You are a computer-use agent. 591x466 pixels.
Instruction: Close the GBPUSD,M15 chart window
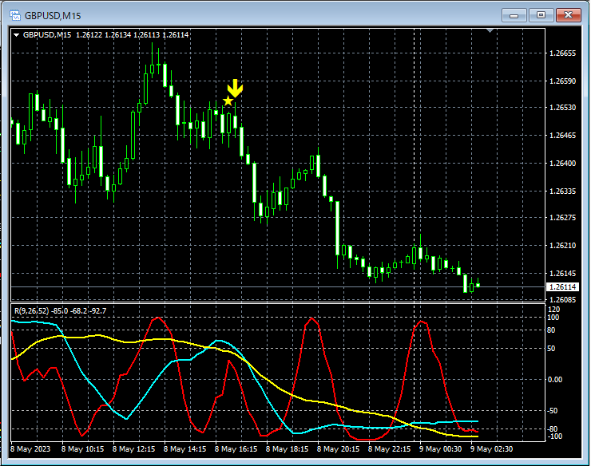(569, 15)
